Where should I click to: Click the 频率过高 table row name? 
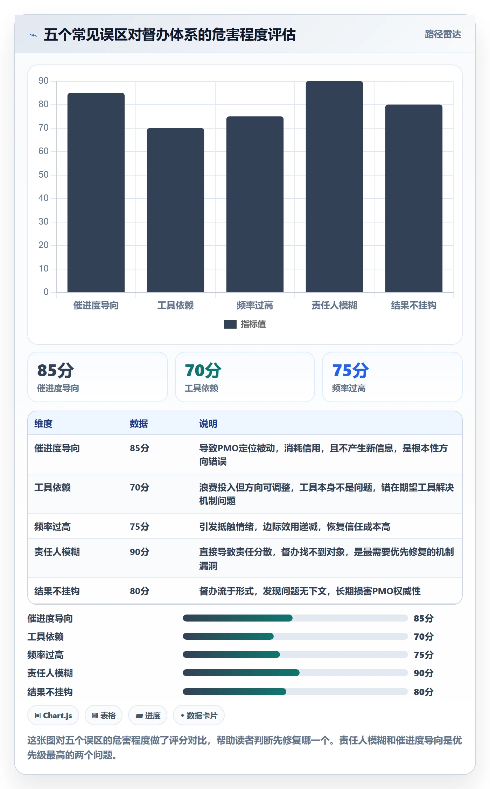pyautogui.click(x=52, y=527)
